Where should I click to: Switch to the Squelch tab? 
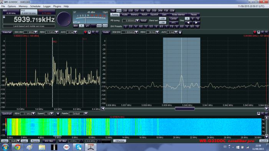point(154,15)
